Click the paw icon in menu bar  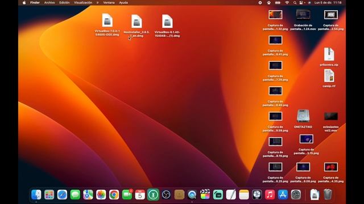click(x=269, y=3)
